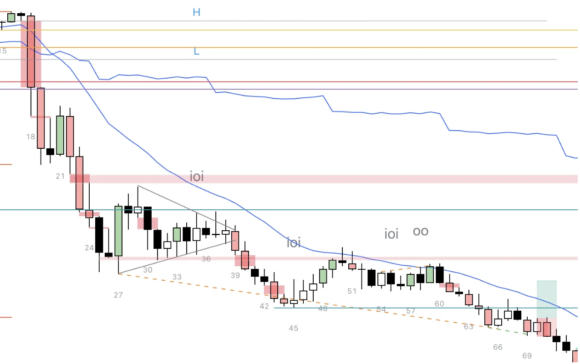Select bar number label 60
Screen dimensions: 580x364
tap(439, 303)
